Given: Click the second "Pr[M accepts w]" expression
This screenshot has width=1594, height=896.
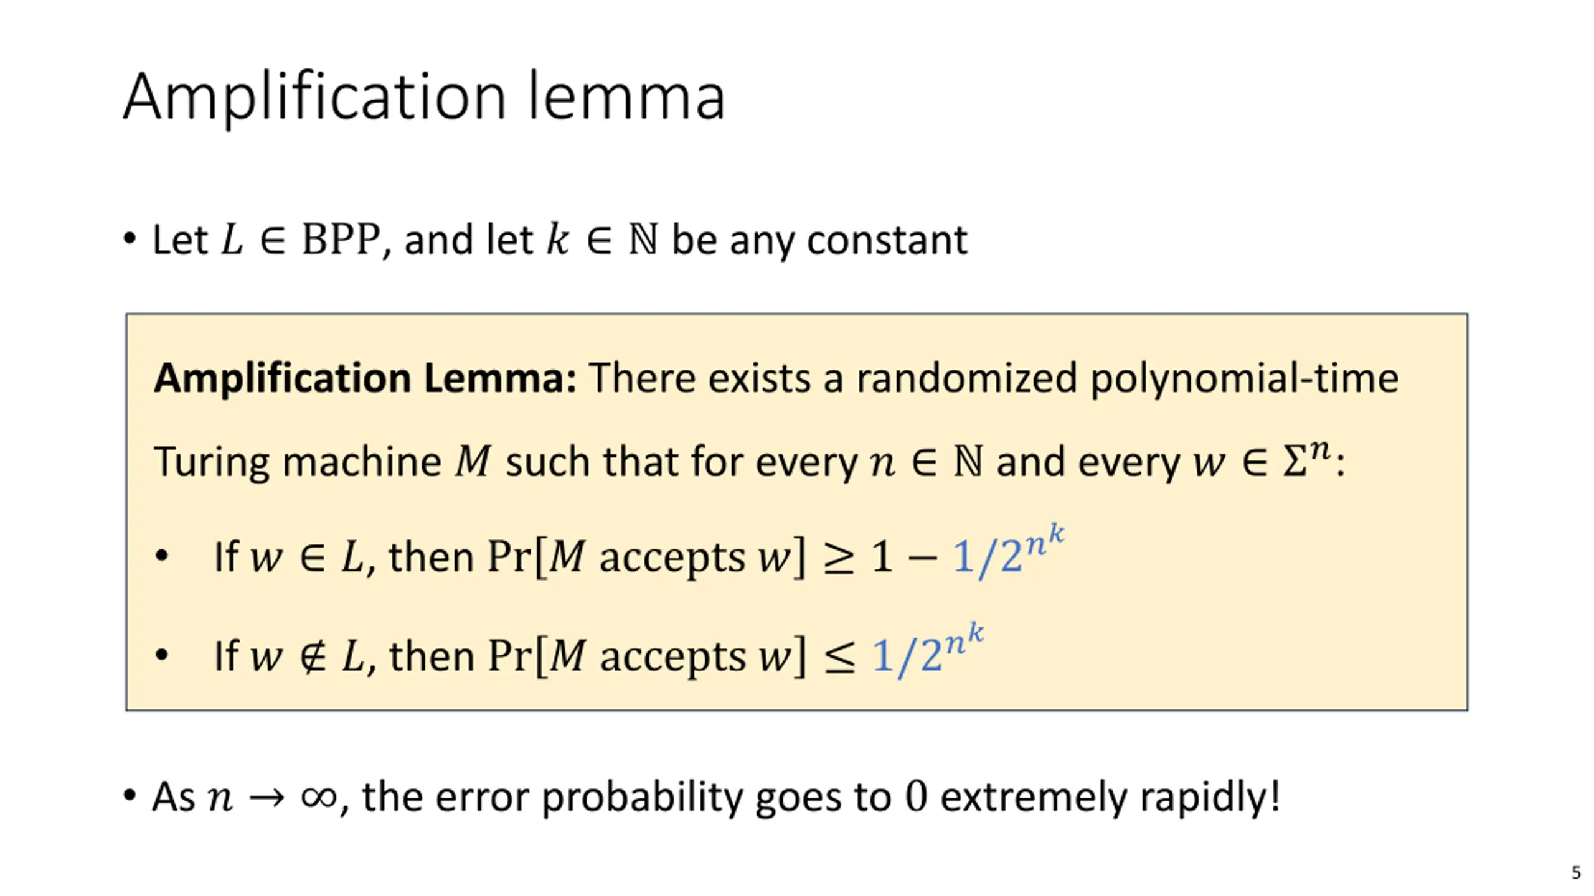Looking at the screenshot, I should [646, 655].
